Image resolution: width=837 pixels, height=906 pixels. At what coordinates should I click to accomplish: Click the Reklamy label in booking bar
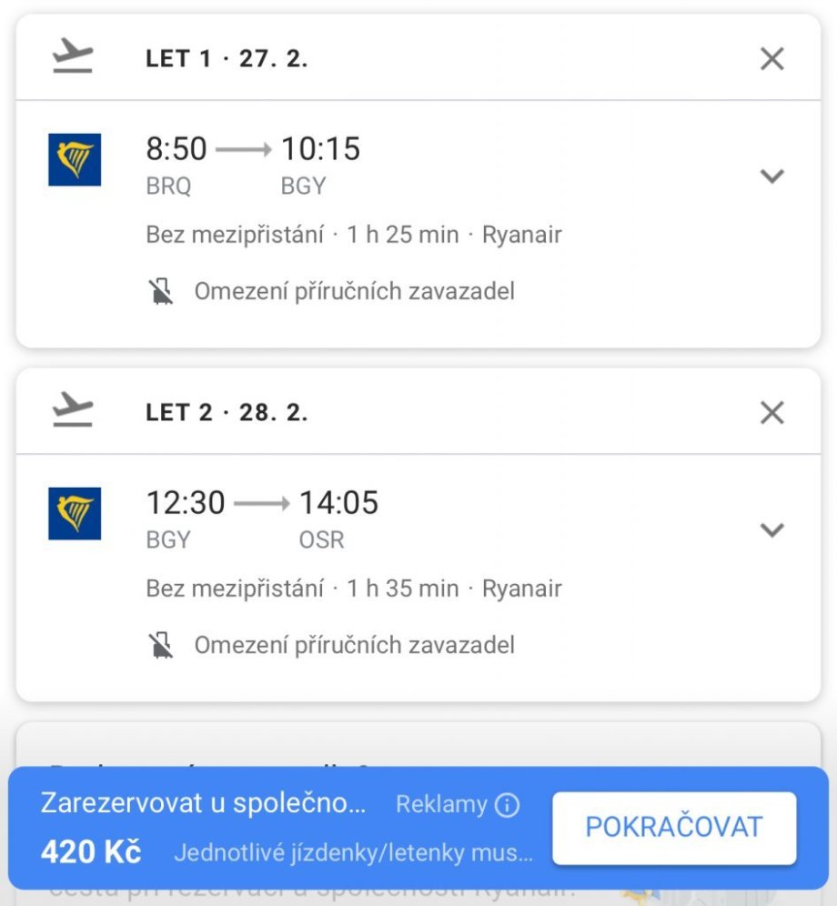click(442, 804)
